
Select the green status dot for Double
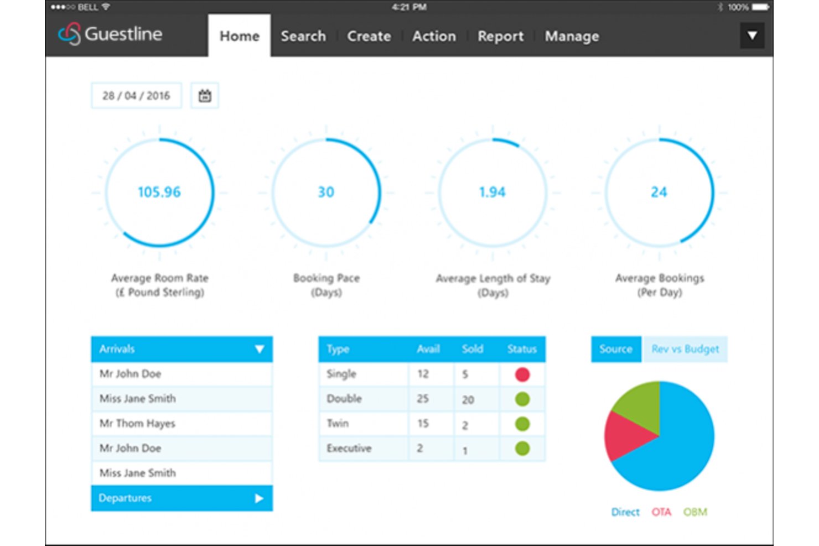522,399
